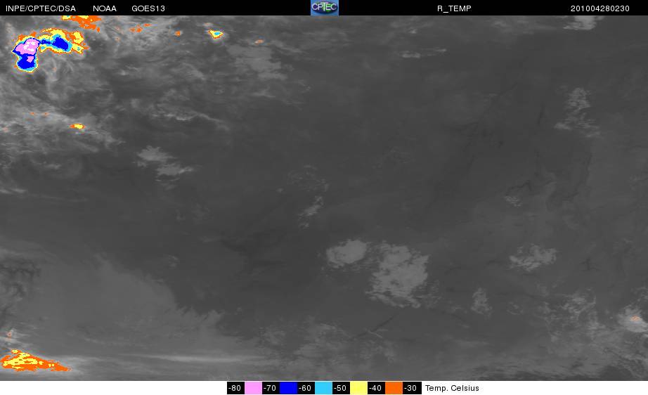648x395 pixels.
Task: Select the orange -40 to -30 swatch
Action: coord(394,388)
